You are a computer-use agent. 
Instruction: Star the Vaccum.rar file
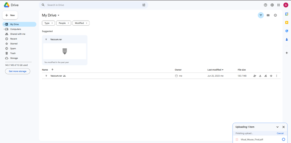coord(271,76)
